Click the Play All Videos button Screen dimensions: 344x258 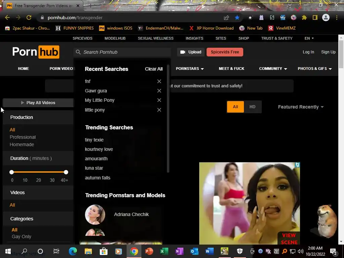pyautogui.click(x=38, y=103)
